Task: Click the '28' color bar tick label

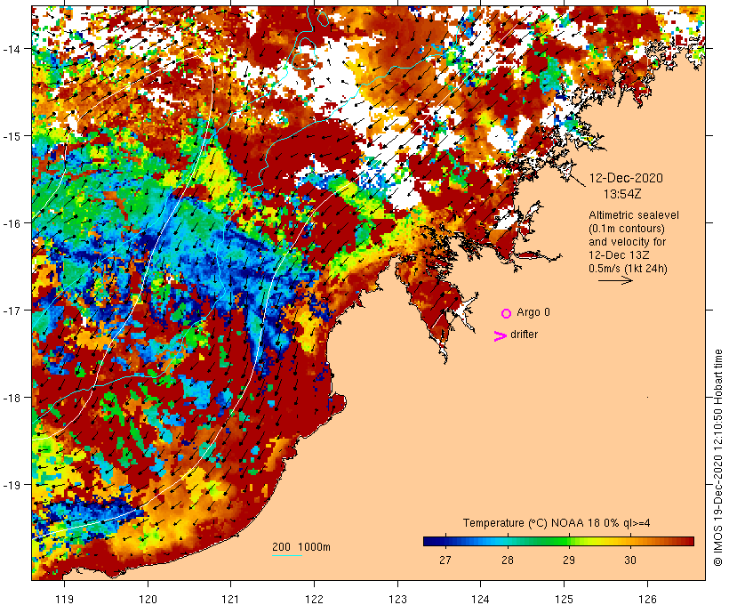Action: (x=508, y=560)
